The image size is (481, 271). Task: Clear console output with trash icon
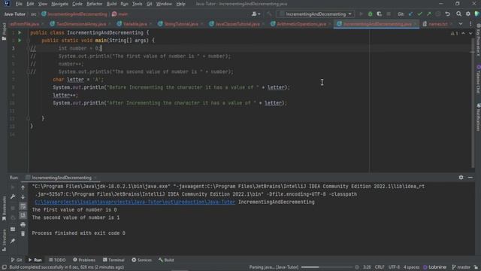tap(23, 234)
